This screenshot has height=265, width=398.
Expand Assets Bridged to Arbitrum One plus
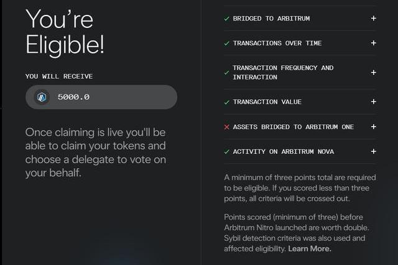tap(373, 127)
